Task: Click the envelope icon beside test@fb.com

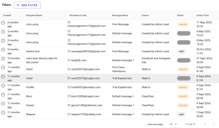Action: tap(69, 60)
